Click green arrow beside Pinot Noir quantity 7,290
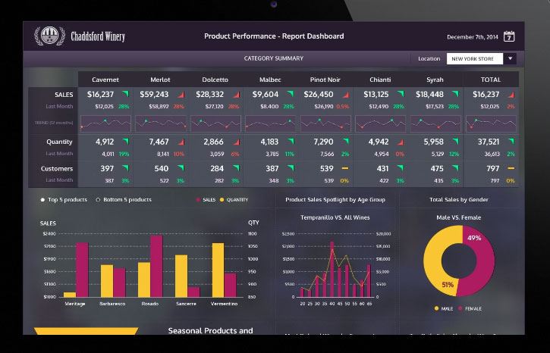This screenshot has height=353, width=550. tap(346, 142)
